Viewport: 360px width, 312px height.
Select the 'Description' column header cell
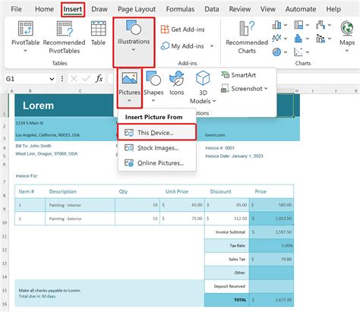pos(80,191)
